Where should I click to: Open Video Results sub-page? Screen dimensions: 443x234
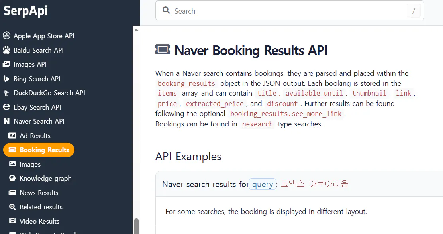(39, 221)
